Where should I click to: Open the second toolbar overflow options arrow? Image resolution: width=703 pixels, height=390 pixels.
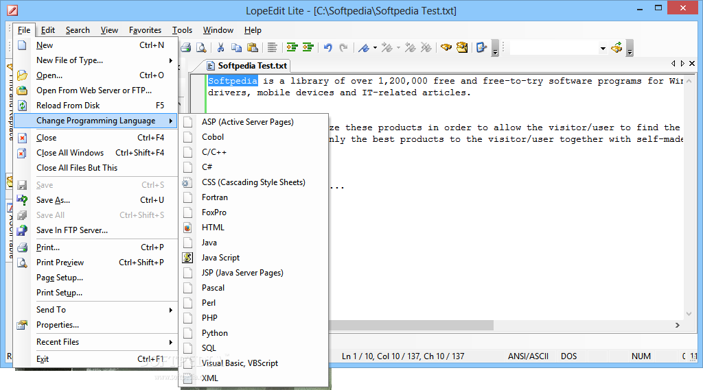[630, 48]
